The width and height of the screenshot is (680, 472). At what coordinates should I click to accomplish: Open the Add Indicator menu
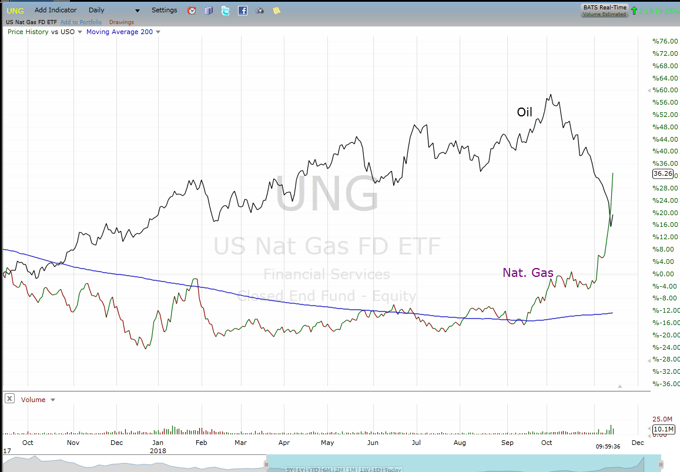[x=55, y=10]
